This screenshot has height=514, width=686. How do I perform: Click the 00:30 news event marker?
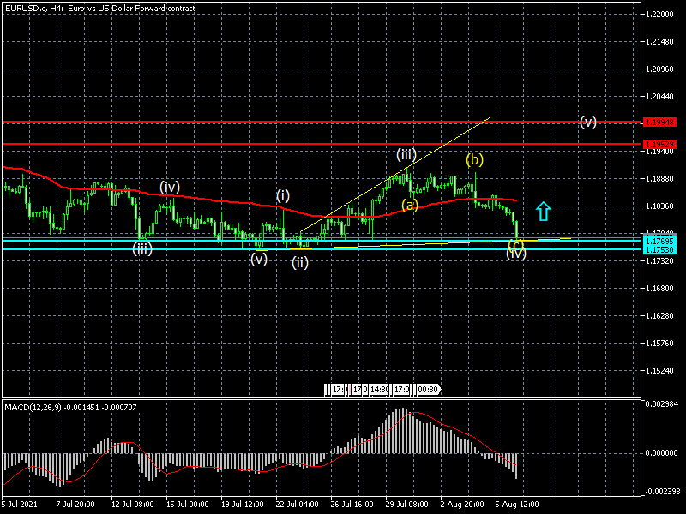click(x=428, y=390)
